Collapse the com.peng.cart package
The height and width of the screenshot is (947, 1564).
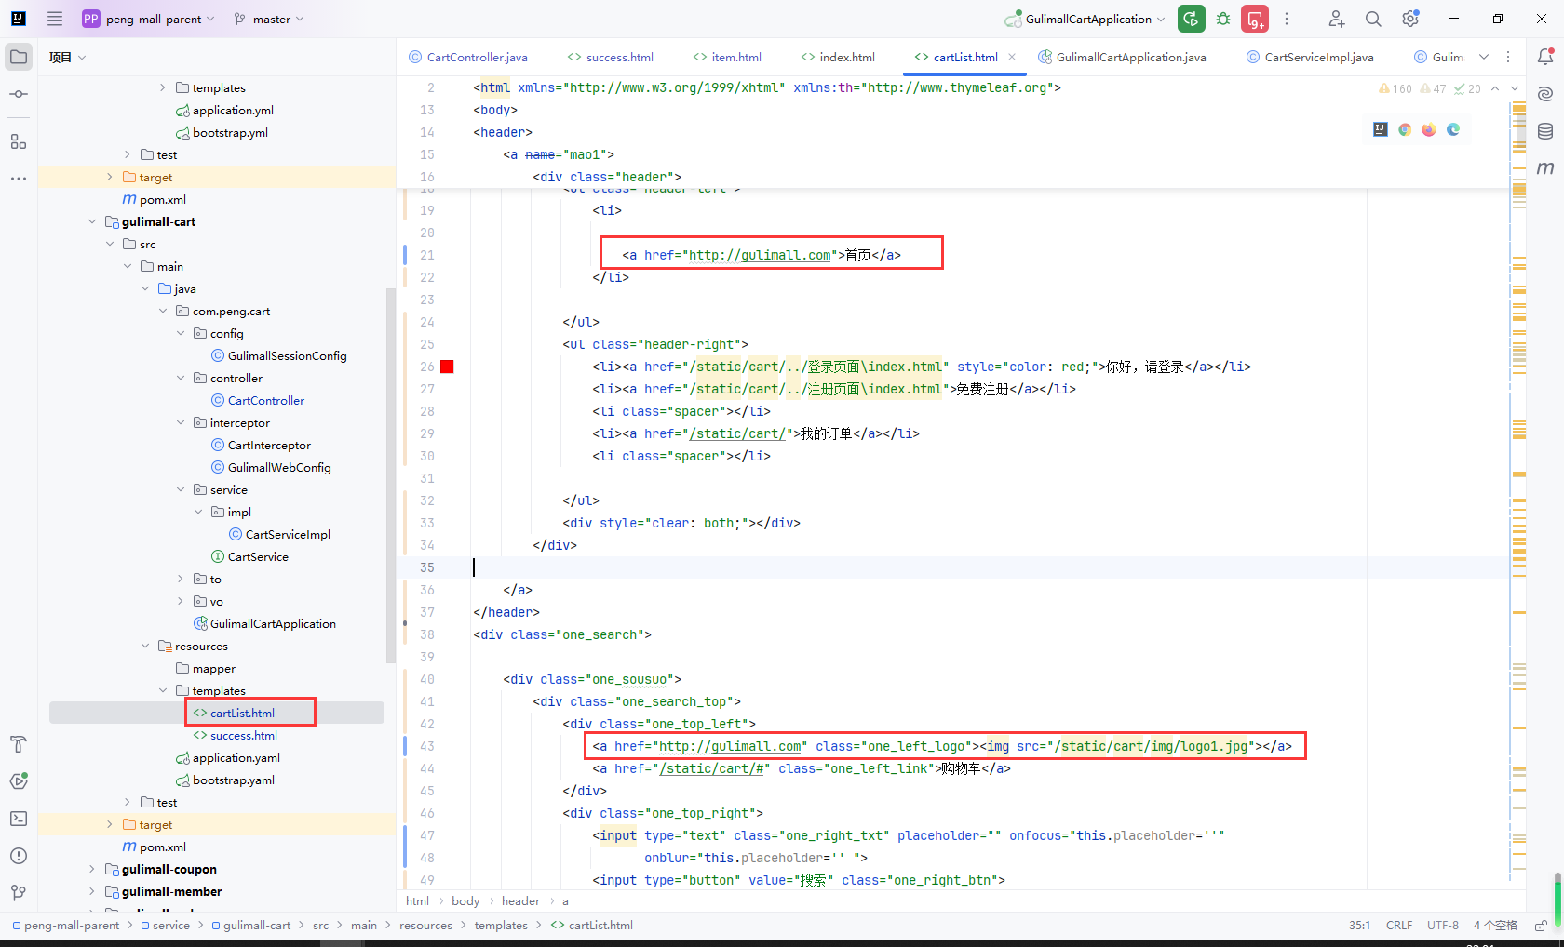[163, 311]
